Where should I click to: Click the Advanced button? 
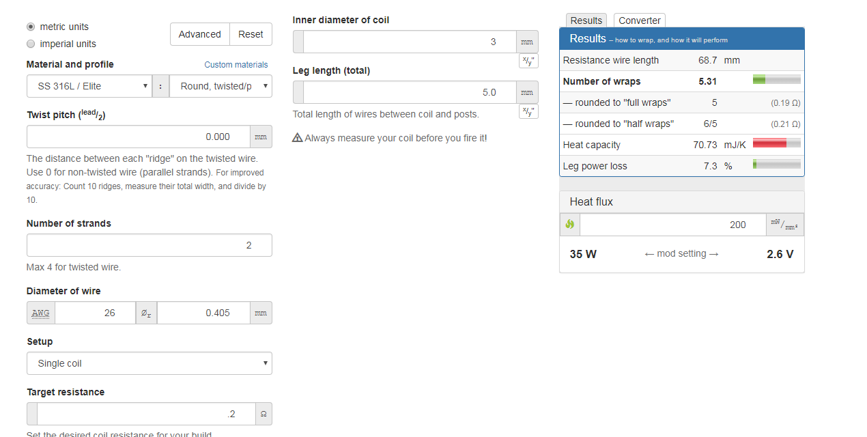pyautogui.click(x=199, y=34)
